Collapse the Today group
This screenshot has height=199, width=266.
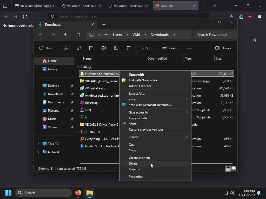[78, 67]
